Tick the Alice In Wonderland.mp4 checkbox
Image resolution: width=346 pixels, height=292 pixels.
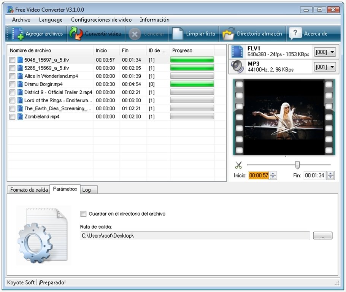coord(12,76)
